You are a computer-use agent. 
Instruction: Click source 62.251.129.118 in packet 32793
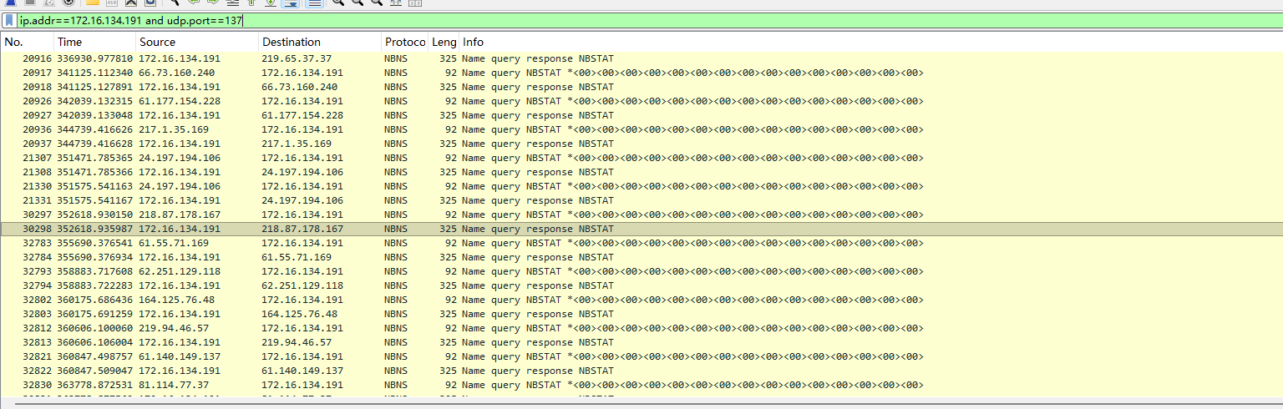click(x=180, y=271)
